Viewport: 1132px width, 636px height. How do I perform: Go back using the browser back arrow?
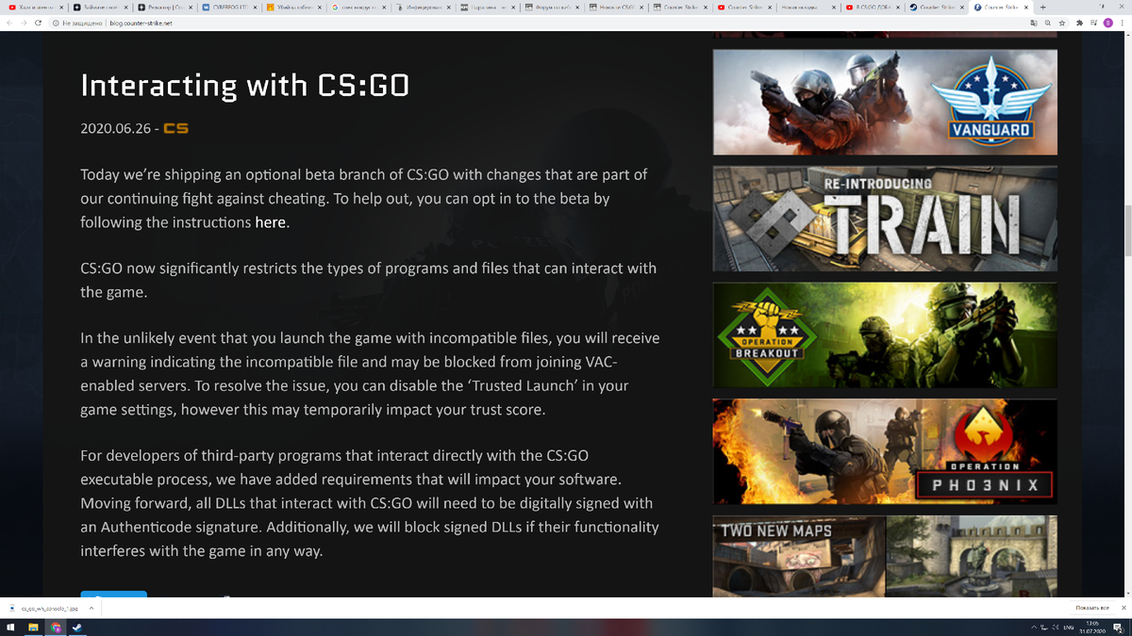pos(9,23)
